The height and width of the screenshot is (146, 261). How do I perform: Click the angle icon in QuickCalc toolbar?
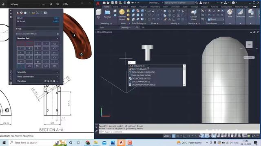[37, 13]
